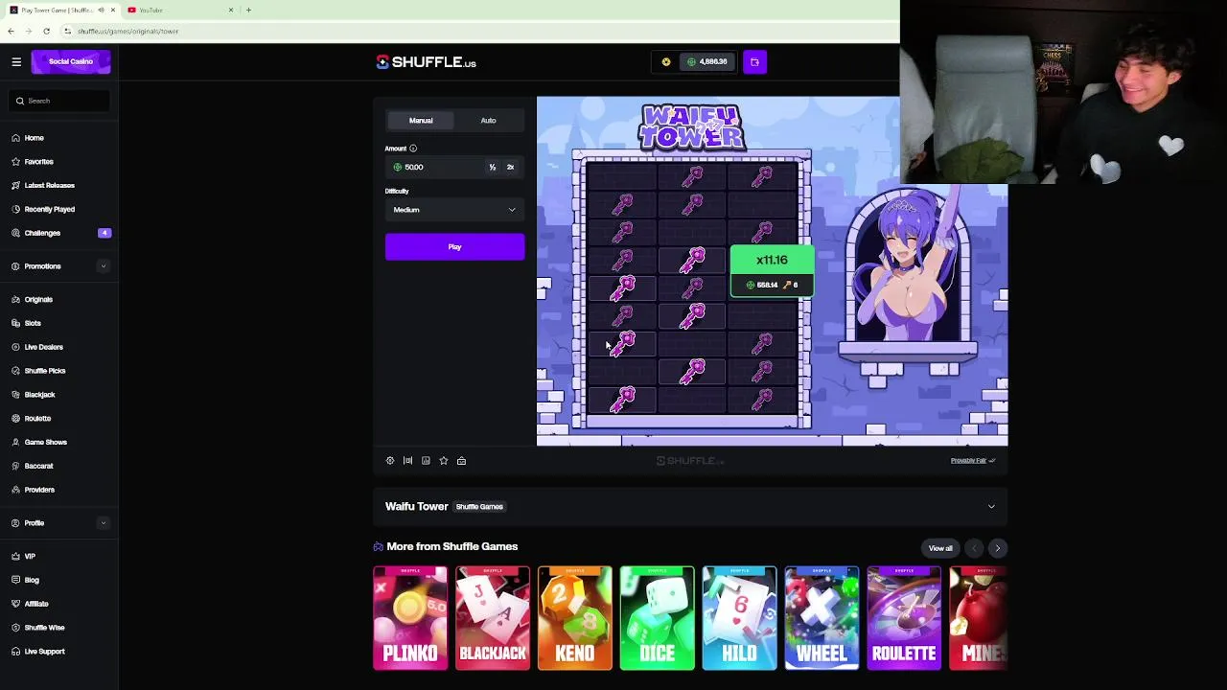Click the Roulette sidebar icon
Screen dimensions: 1227x690
coord(16,419)
